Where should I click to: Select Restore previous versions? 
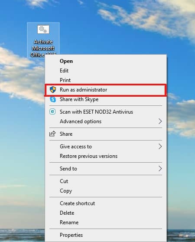click(106, 156)
